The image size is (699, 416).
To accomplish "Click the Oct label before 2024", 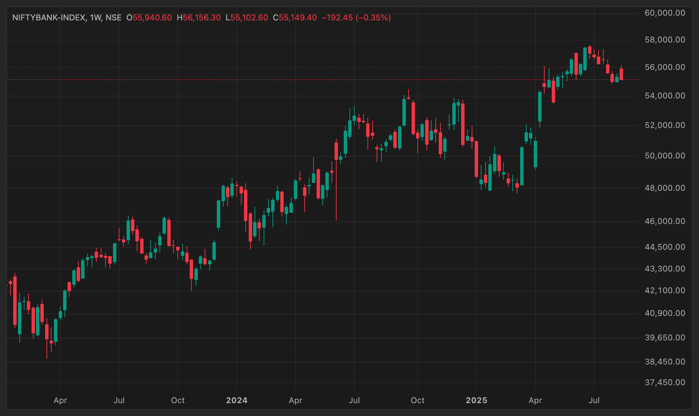I will pyautogui.click(x=178, y=400).
